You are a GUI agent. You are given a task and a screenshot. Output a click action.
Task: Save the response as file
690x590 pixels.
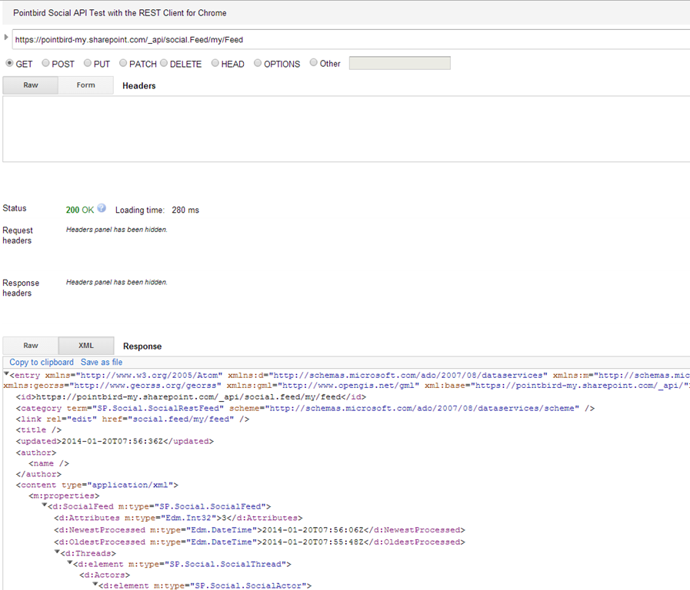(x=102, y=363)
